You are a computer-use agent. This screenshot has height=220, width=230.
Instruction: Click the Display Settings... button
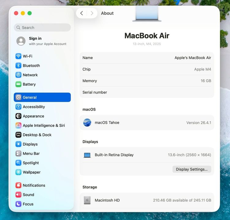coord(192,169)
